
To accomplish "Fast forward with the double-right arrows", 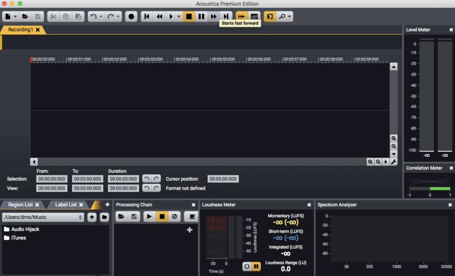I will point(214,16).
